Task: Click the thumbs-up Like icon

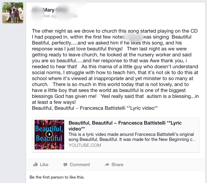Action: pos(36,164)
